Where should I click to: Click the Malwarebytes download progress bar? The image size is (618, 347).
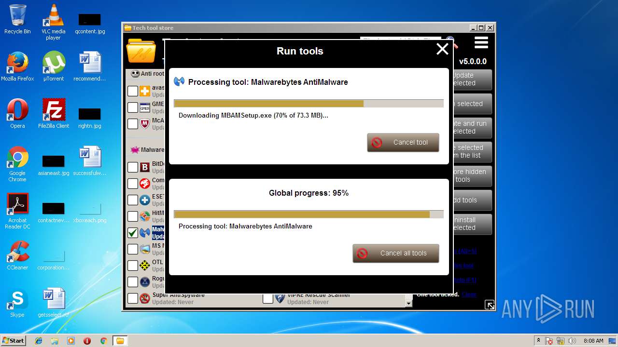tap(309, 104)
